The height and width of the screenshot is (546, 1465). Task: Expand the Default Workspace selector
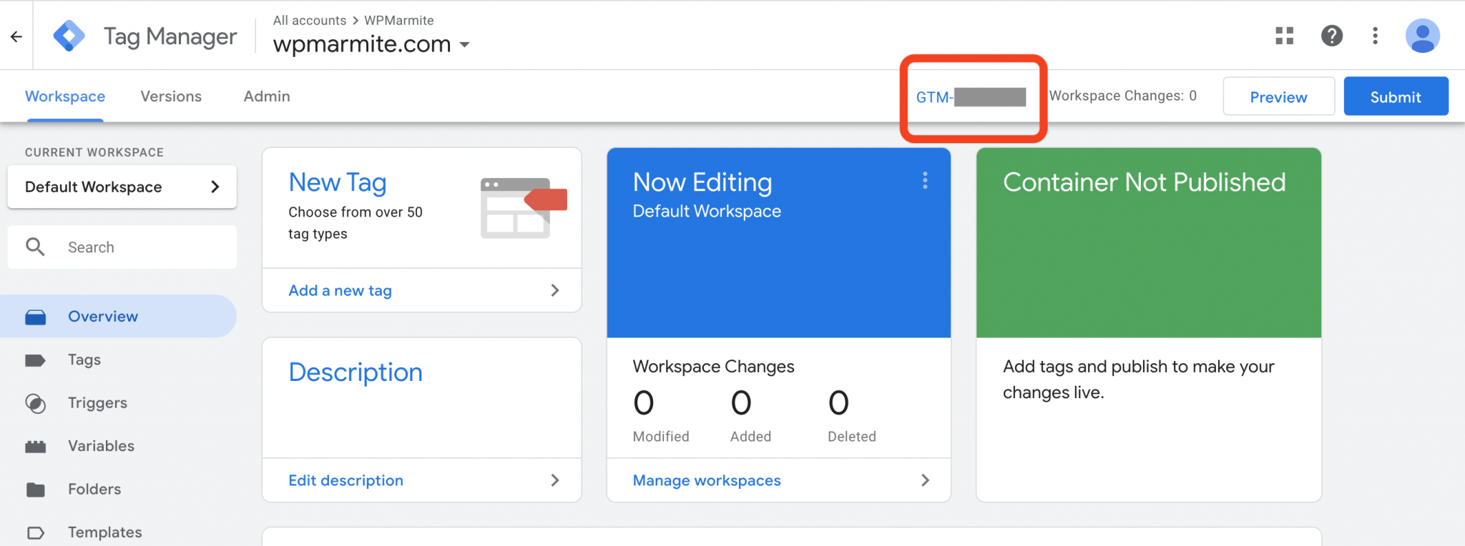122,187
